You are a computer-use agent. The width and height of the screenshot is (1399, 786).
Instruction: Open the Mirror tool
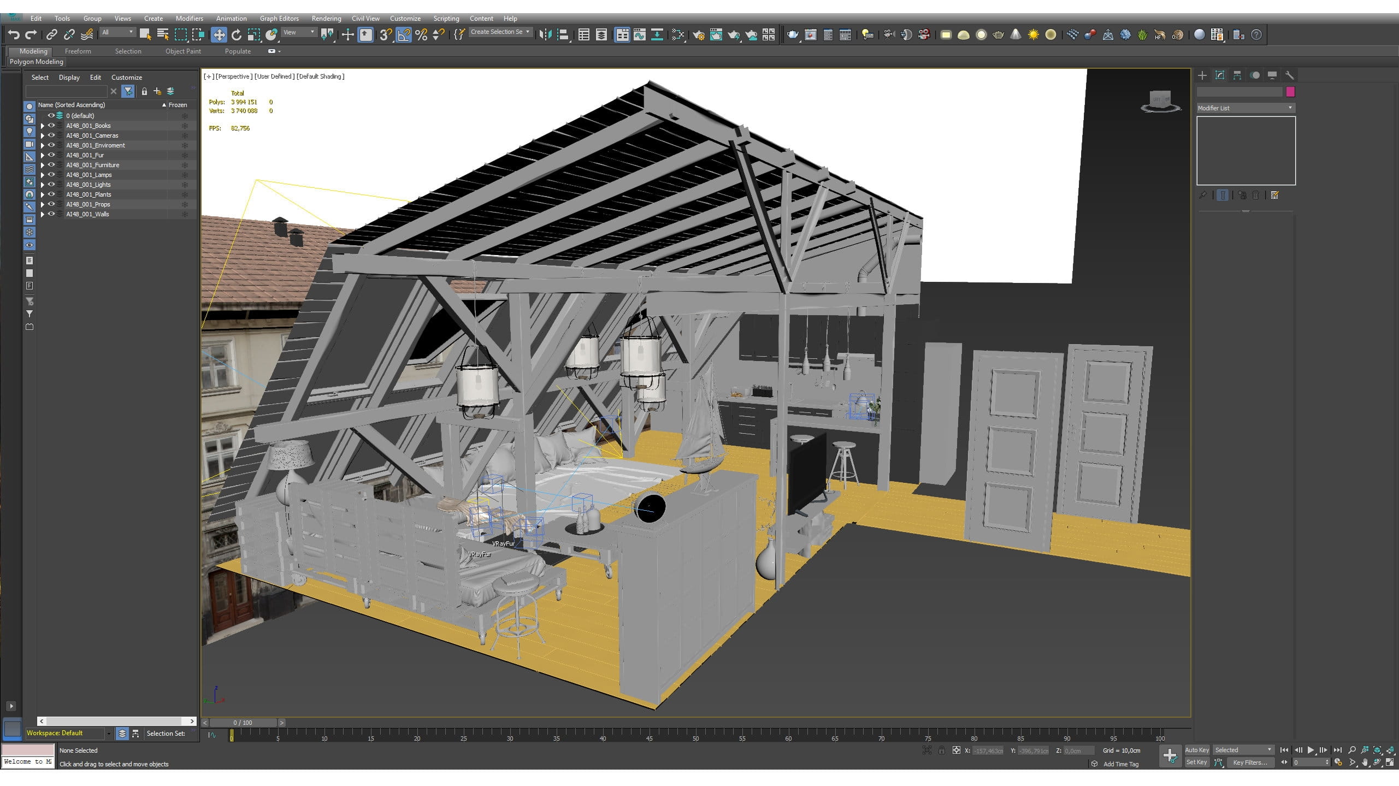point(545,35)
